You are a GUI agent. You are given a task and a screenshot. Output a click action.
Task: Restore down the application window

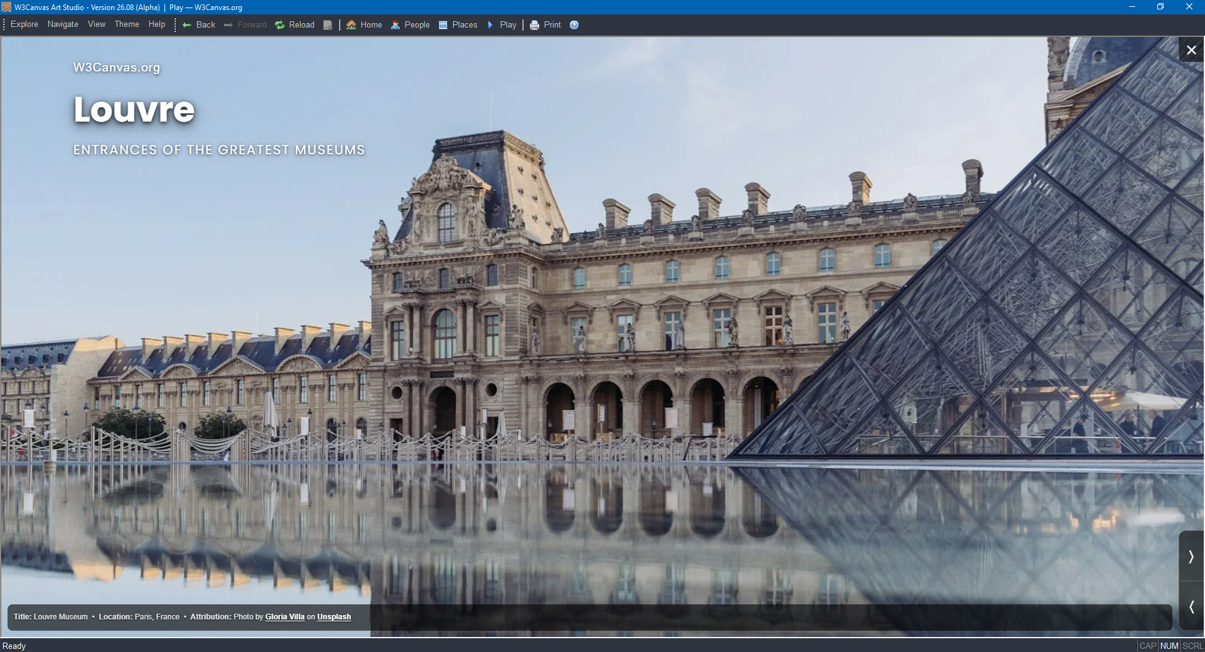click(x=1160, y=7)
